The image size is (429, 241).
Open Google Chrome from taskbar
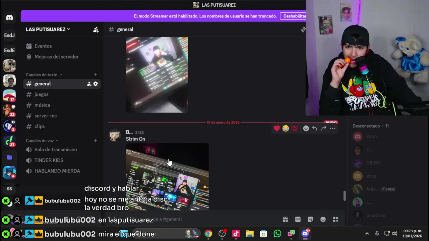208,234
